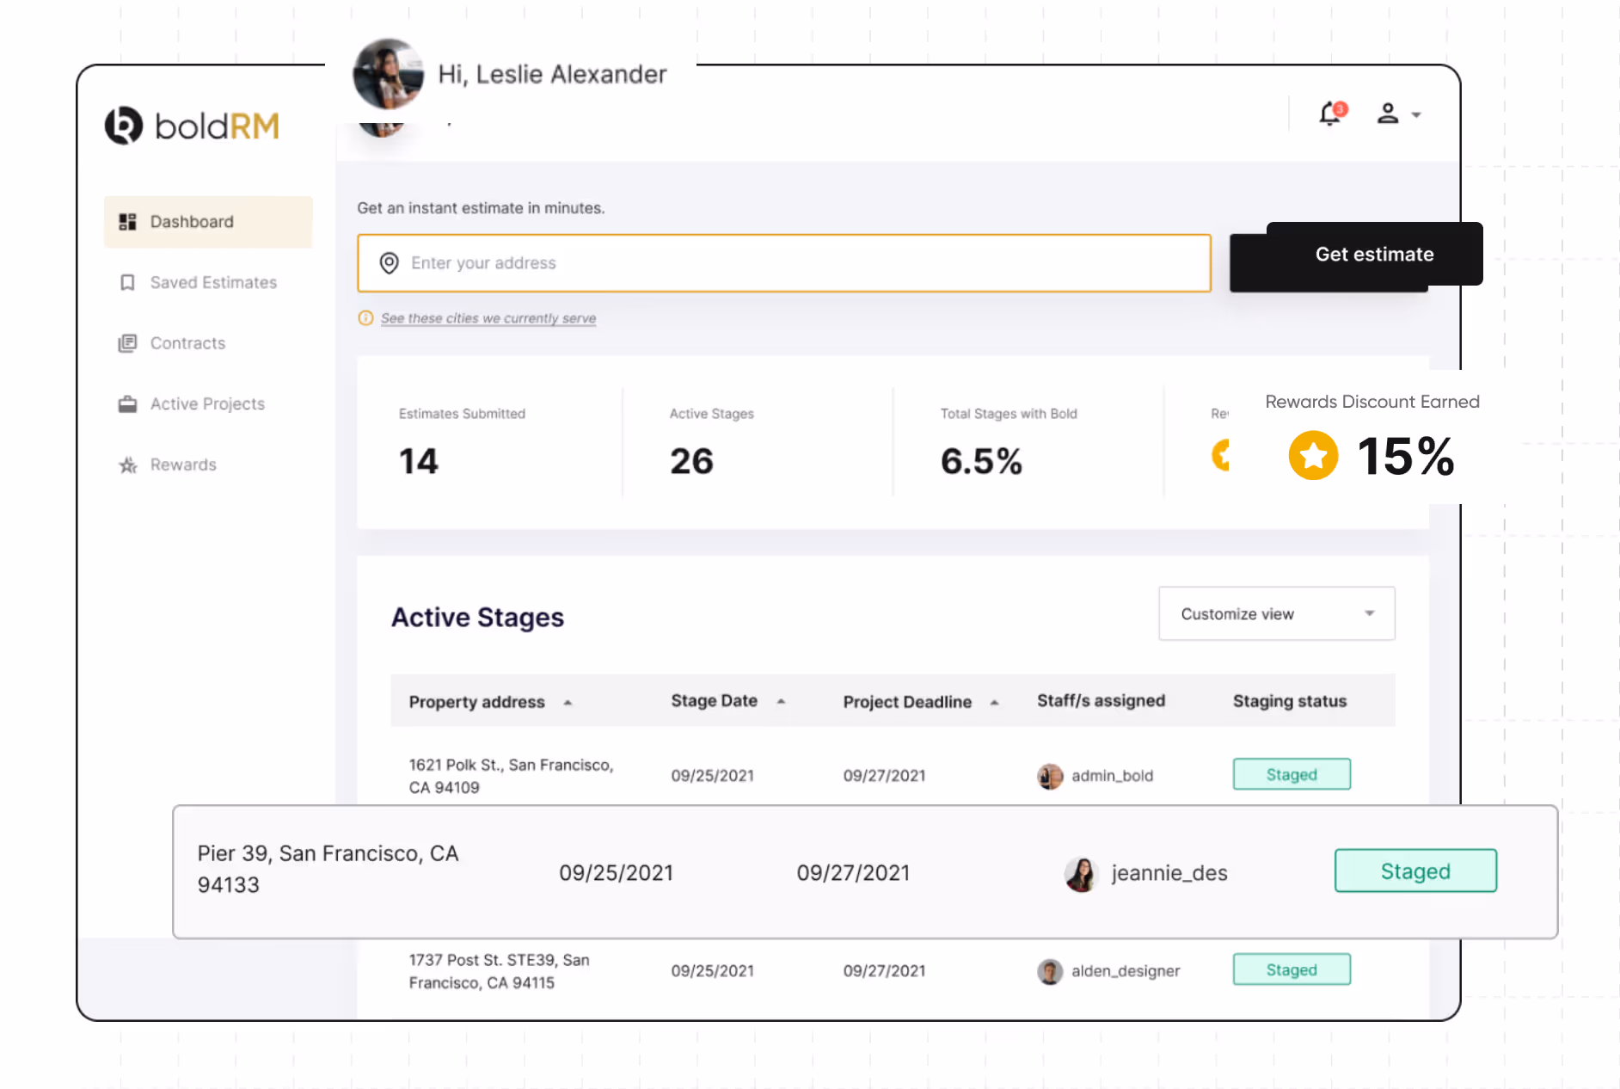Select the Pier 39, San Francisco address
The width and height of the screenshot is (1620, 1089).
[x=328, y=869]
